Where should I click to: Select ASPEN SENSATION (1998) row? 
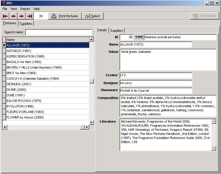[x=48, y=56]
